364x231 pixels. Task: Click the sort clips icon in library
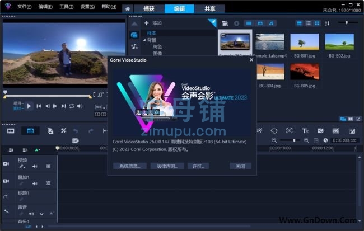pos(327,23)
